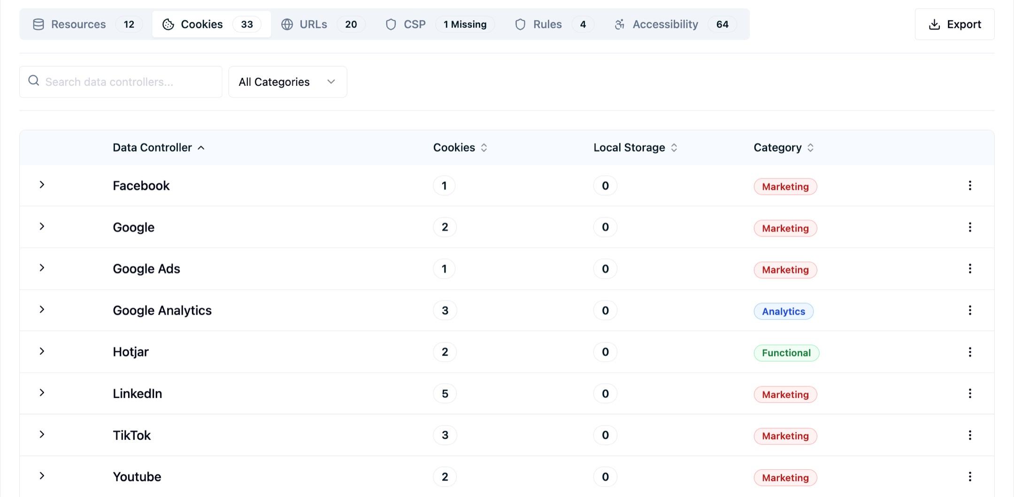Expand the Facebook row
Screen dimensions: 1014x497
point(42,185)
